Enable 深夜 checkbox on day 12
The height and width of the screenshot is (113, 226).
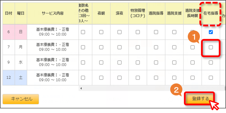click(x=119, y=78)
